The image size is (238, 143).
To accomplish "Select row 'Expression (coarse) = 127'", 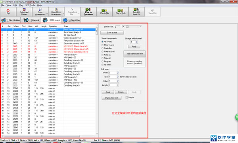I will click(x=48, y=43).
